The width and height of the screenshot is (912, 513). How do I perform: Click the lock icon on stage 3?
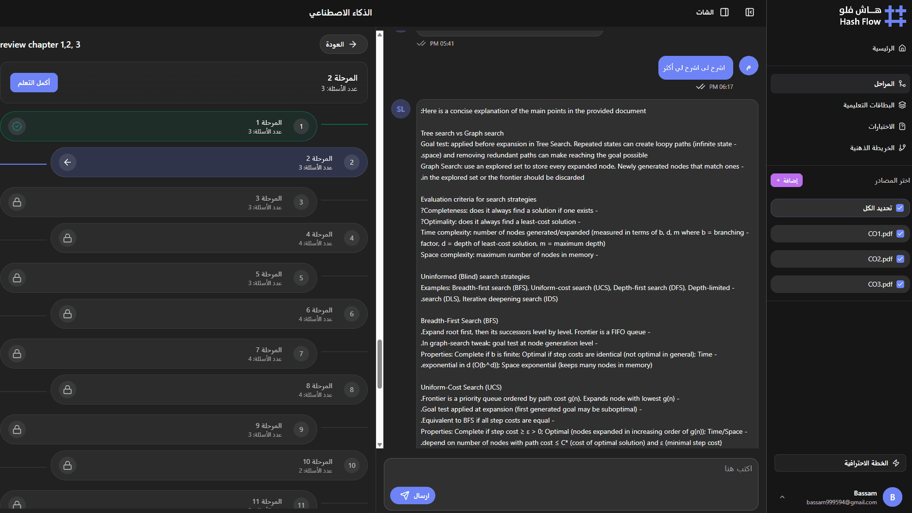[x=17, y=202]
